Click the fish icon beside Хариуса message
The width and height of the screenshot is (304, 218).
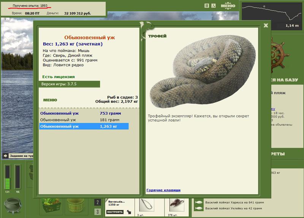pos(198,202)
